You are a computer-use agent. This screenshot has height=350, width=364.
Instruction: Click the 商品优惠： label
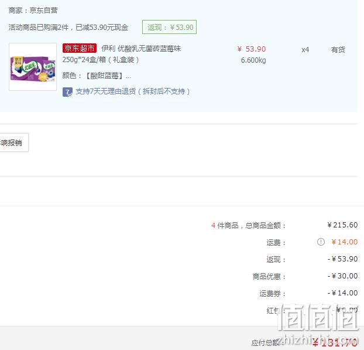[269, 277]
